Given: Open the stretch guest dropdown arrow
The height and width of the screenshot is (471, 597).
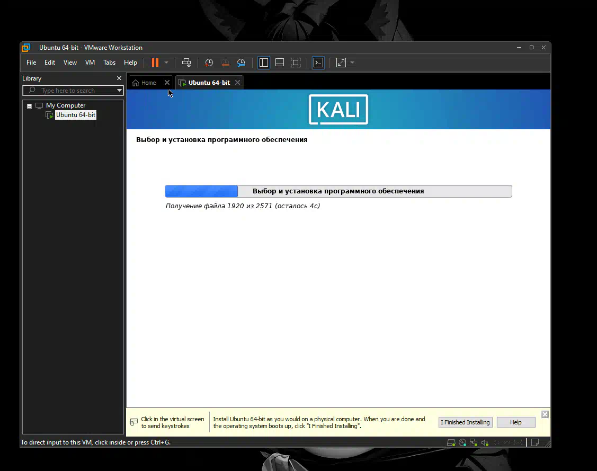Looking at the screenshot, I should coord(352,63).
